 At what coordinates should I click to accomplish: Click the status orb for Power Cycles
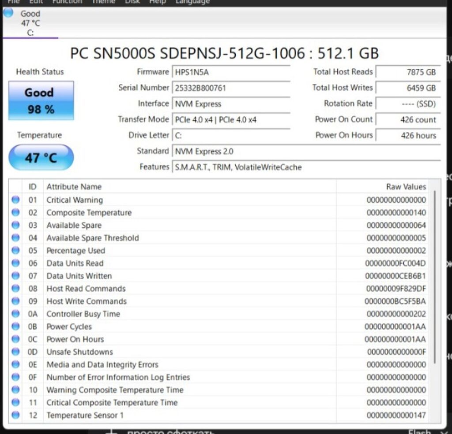15,326
